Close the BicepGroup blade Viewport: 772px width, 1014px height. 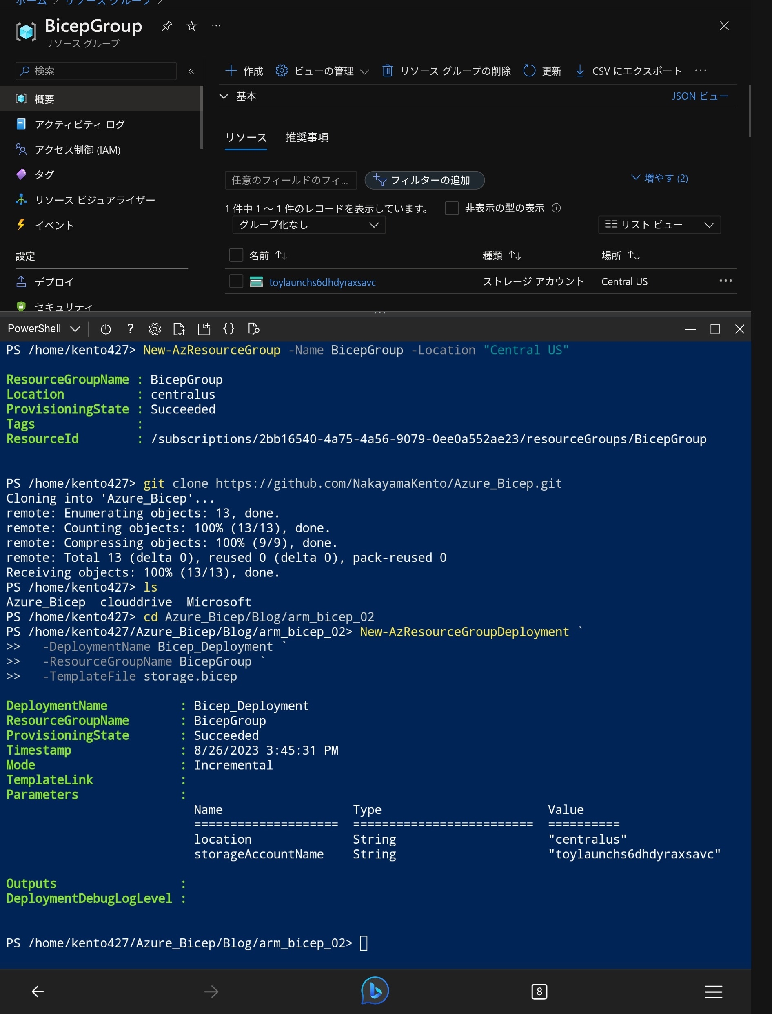click(724, 26)
